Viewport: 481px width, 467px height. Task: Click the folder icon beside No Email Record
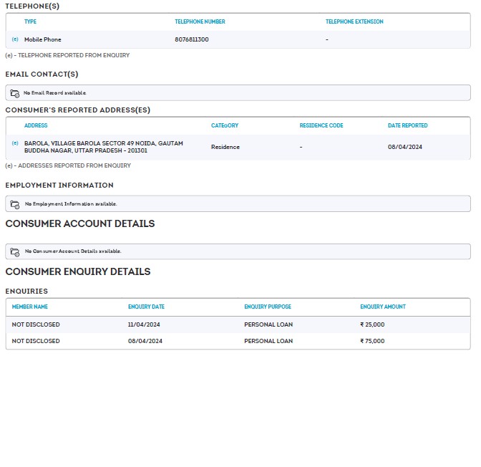click(15, 93)
